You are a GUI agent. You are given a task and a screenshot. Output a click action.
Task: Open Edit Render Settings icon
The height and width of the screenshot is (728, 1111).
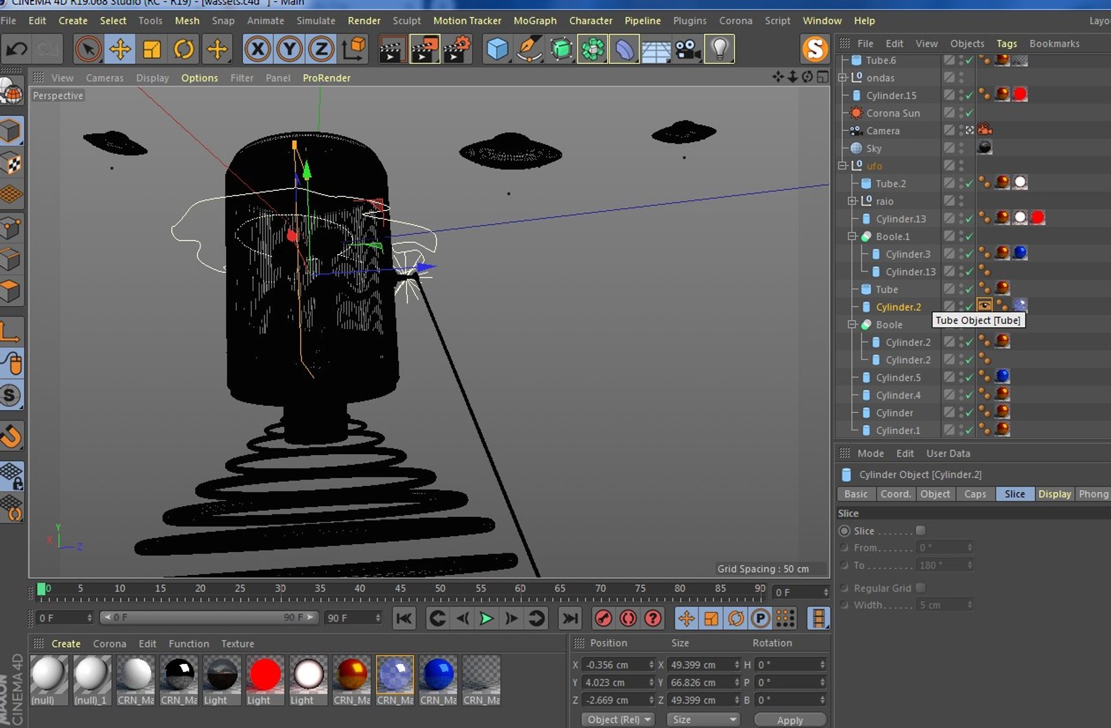click(x=457, y=49)
